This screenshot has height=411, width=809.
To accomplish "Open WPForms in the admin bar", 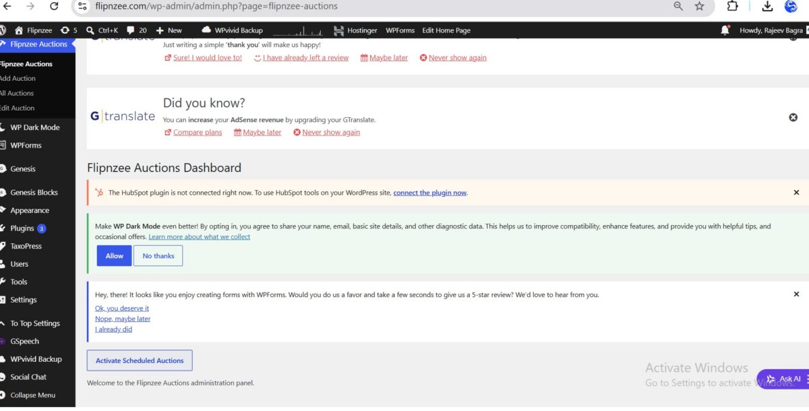I will [400, 30].
